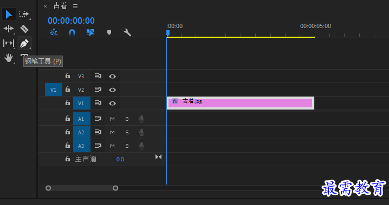Image resolution: width=389 pixels, height=205 pixels.
Task: Toggle Snap magnet in timeline
Action: (72, 32)
